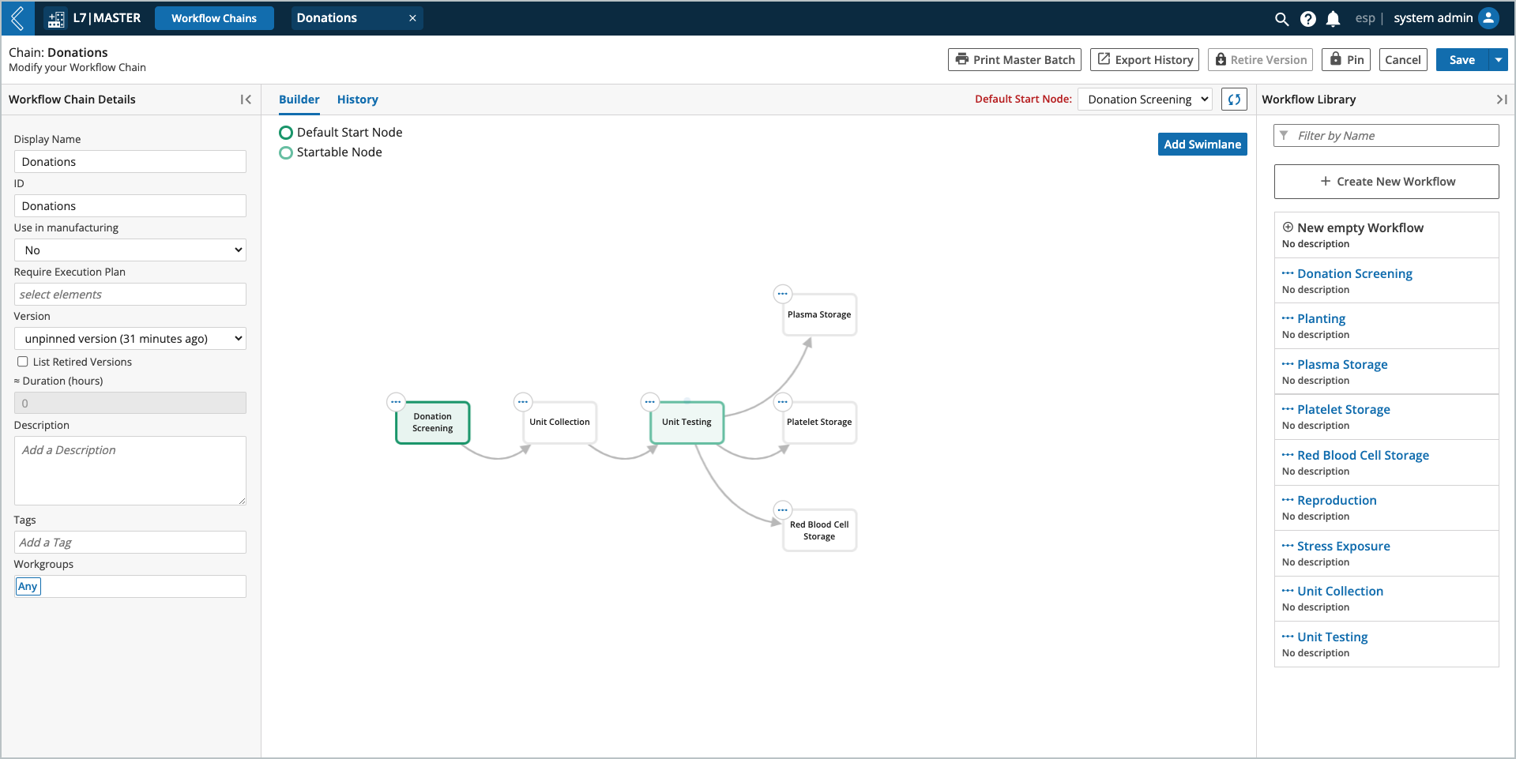1516x759 pixels.
Task: Open the menu dots on the Red Blood Cell Storage node
Action: coord(782,509)
